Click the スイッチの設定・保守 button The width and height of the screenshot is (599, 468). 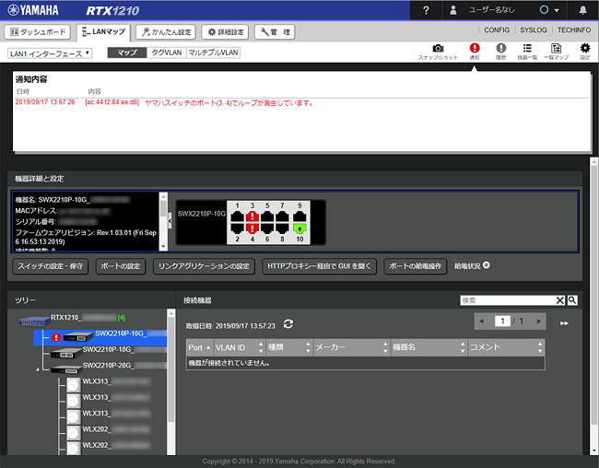click(x=63, y=266)
